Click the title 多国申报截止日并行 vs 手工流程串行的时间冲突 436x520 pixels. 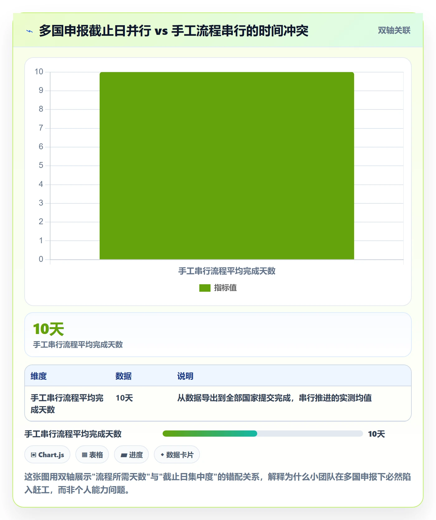tap(174, 30)
